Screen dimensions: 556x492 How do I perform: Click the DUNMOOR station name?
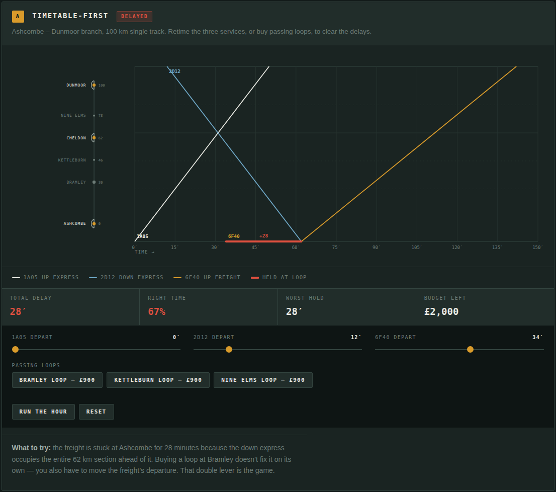pyautogui.click(x=76, y=85)
